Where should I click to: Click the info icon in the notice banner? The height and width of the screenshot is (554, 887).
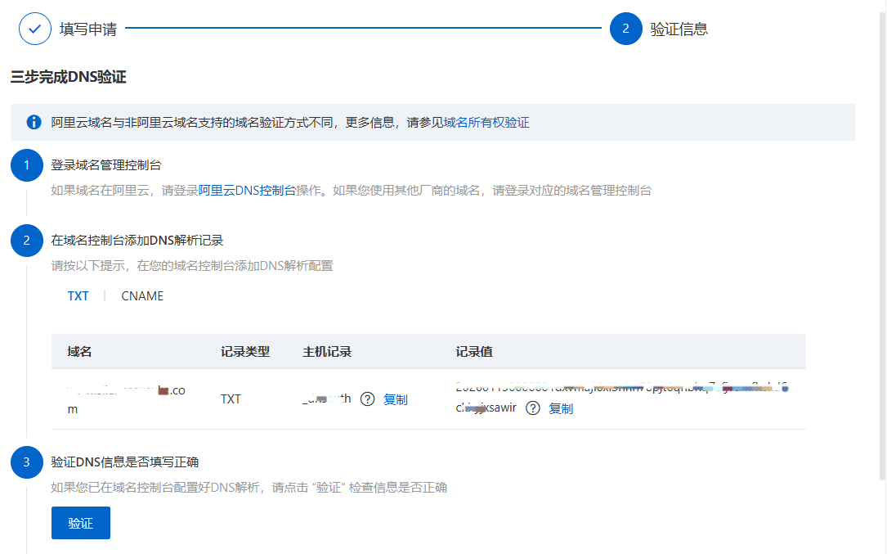(x=34, y=122)
